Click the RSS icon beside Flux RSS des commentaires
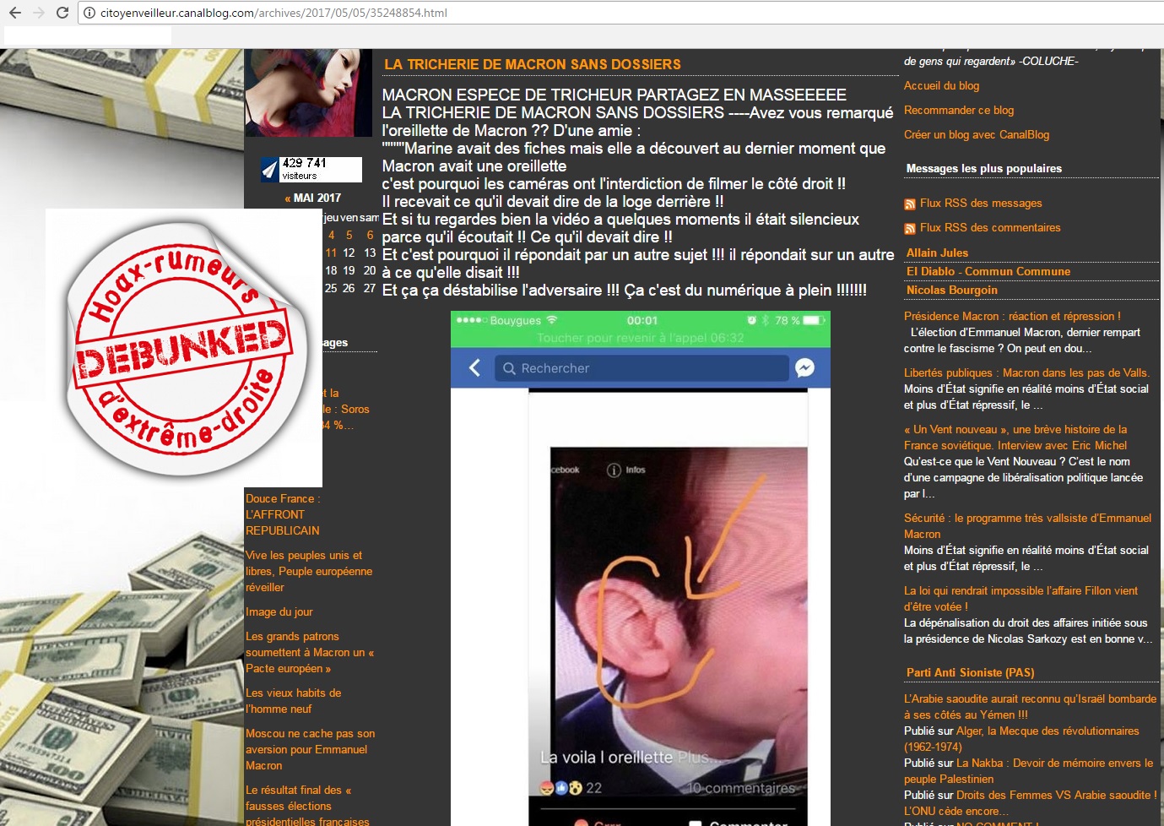 910,228
